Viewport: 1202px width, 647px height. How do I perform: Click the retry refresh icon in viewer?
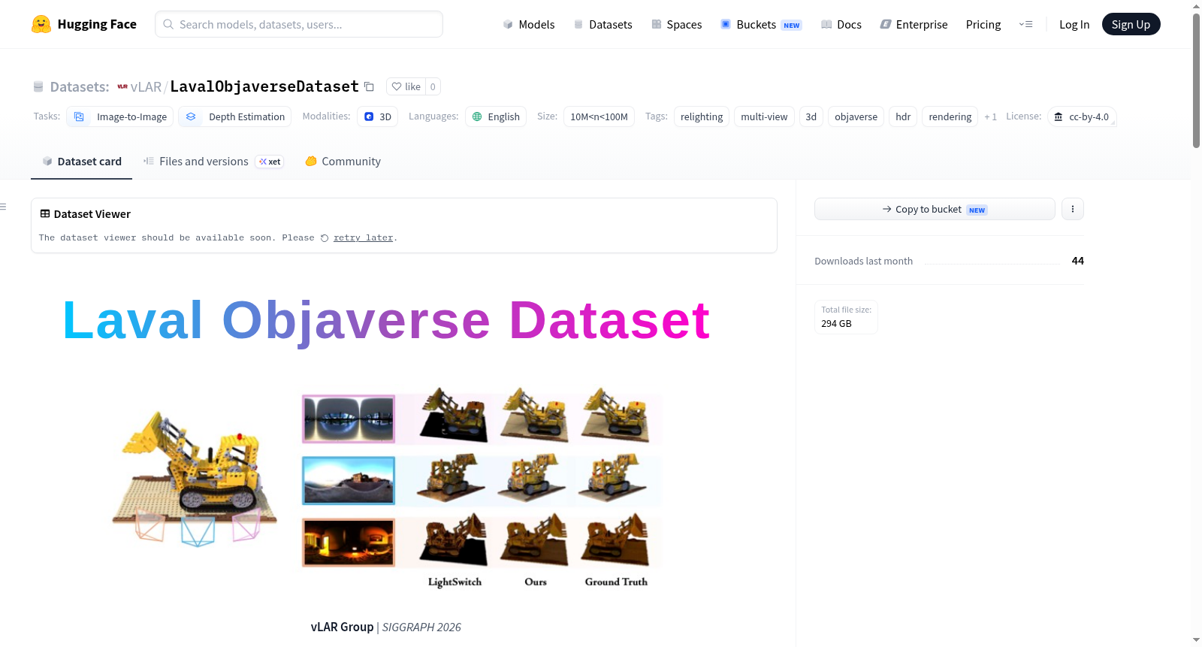point(325,238)
